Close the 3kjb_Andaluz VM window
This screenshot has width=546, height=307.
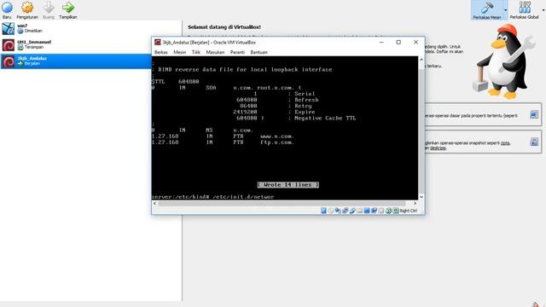[x=415, y=42]
